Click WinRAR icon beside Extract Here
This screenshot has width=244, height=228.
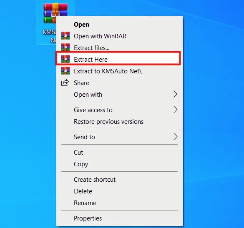coord(65,59)
